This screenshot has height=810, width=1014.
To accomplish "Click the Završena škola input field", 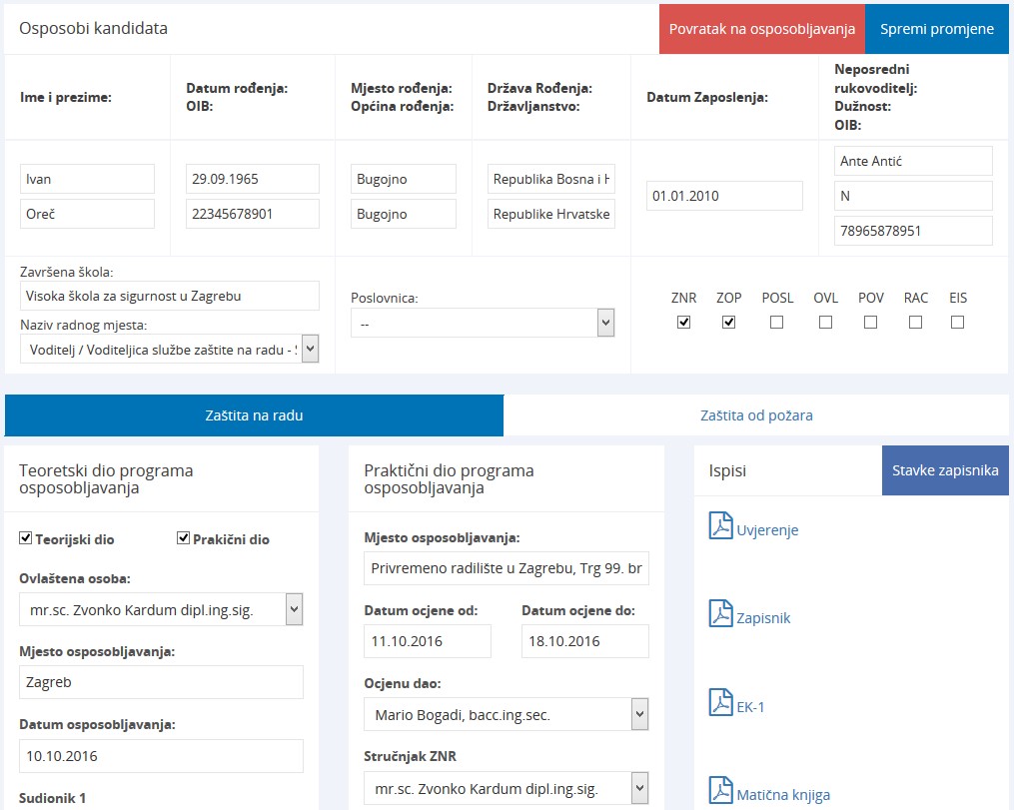I will [x=169, y=296].
